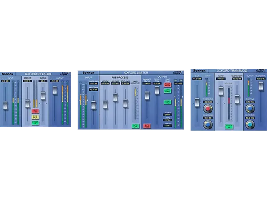Click the Oxford Plugins logo on Limiter
267x200 pixels.
coord(178,72)
